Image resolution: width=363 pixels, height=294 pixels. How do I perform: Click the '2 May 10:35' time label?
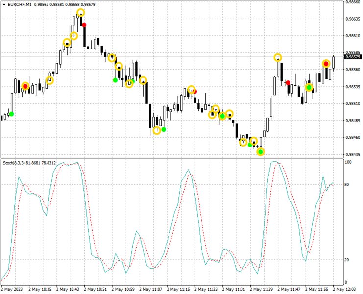pos(40,289)
